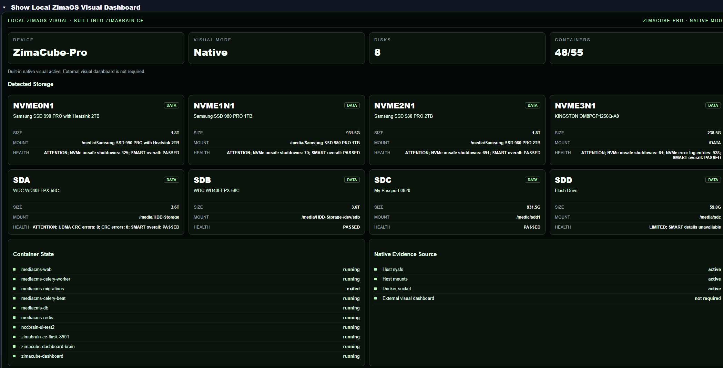
Task: Click the DATA badge on SDB card
Action: 352,180
